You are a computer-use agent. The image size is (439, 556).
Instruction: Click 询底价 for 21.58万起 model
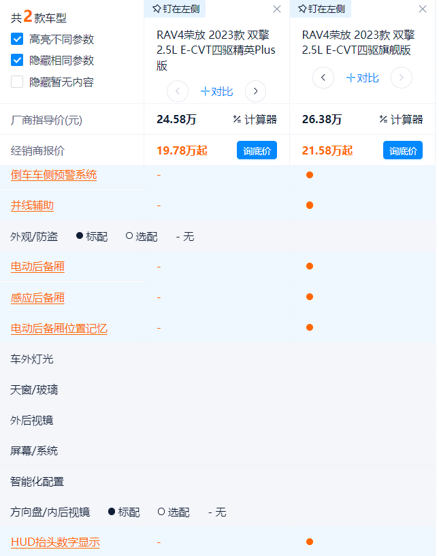(402, 150)
